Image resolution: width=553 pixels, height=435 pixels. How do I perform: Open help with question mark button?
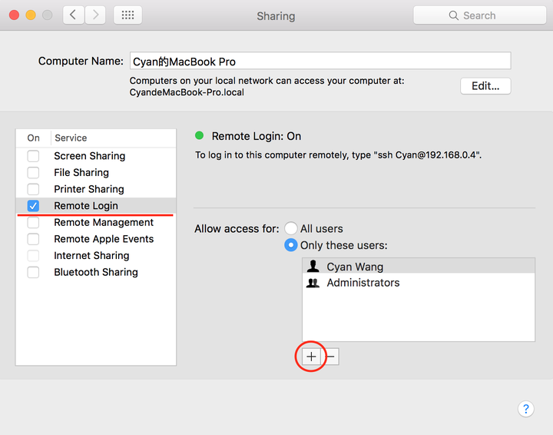tap(525, 409)
